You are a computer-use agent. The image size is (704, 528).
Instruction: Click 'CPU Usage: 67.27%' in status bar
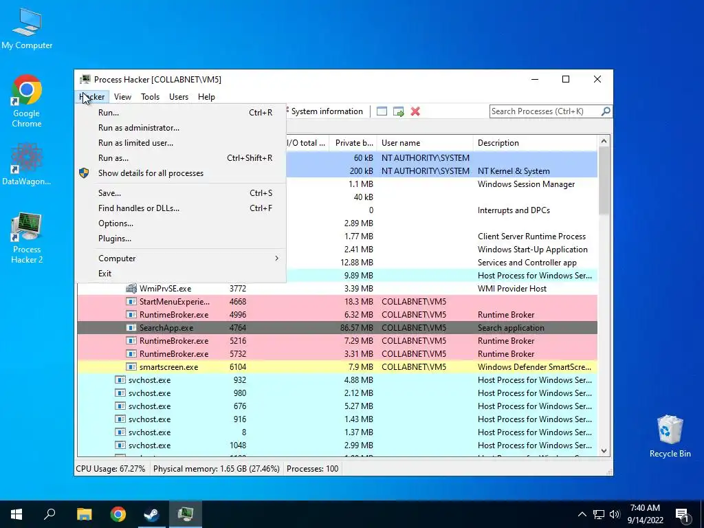111,469
